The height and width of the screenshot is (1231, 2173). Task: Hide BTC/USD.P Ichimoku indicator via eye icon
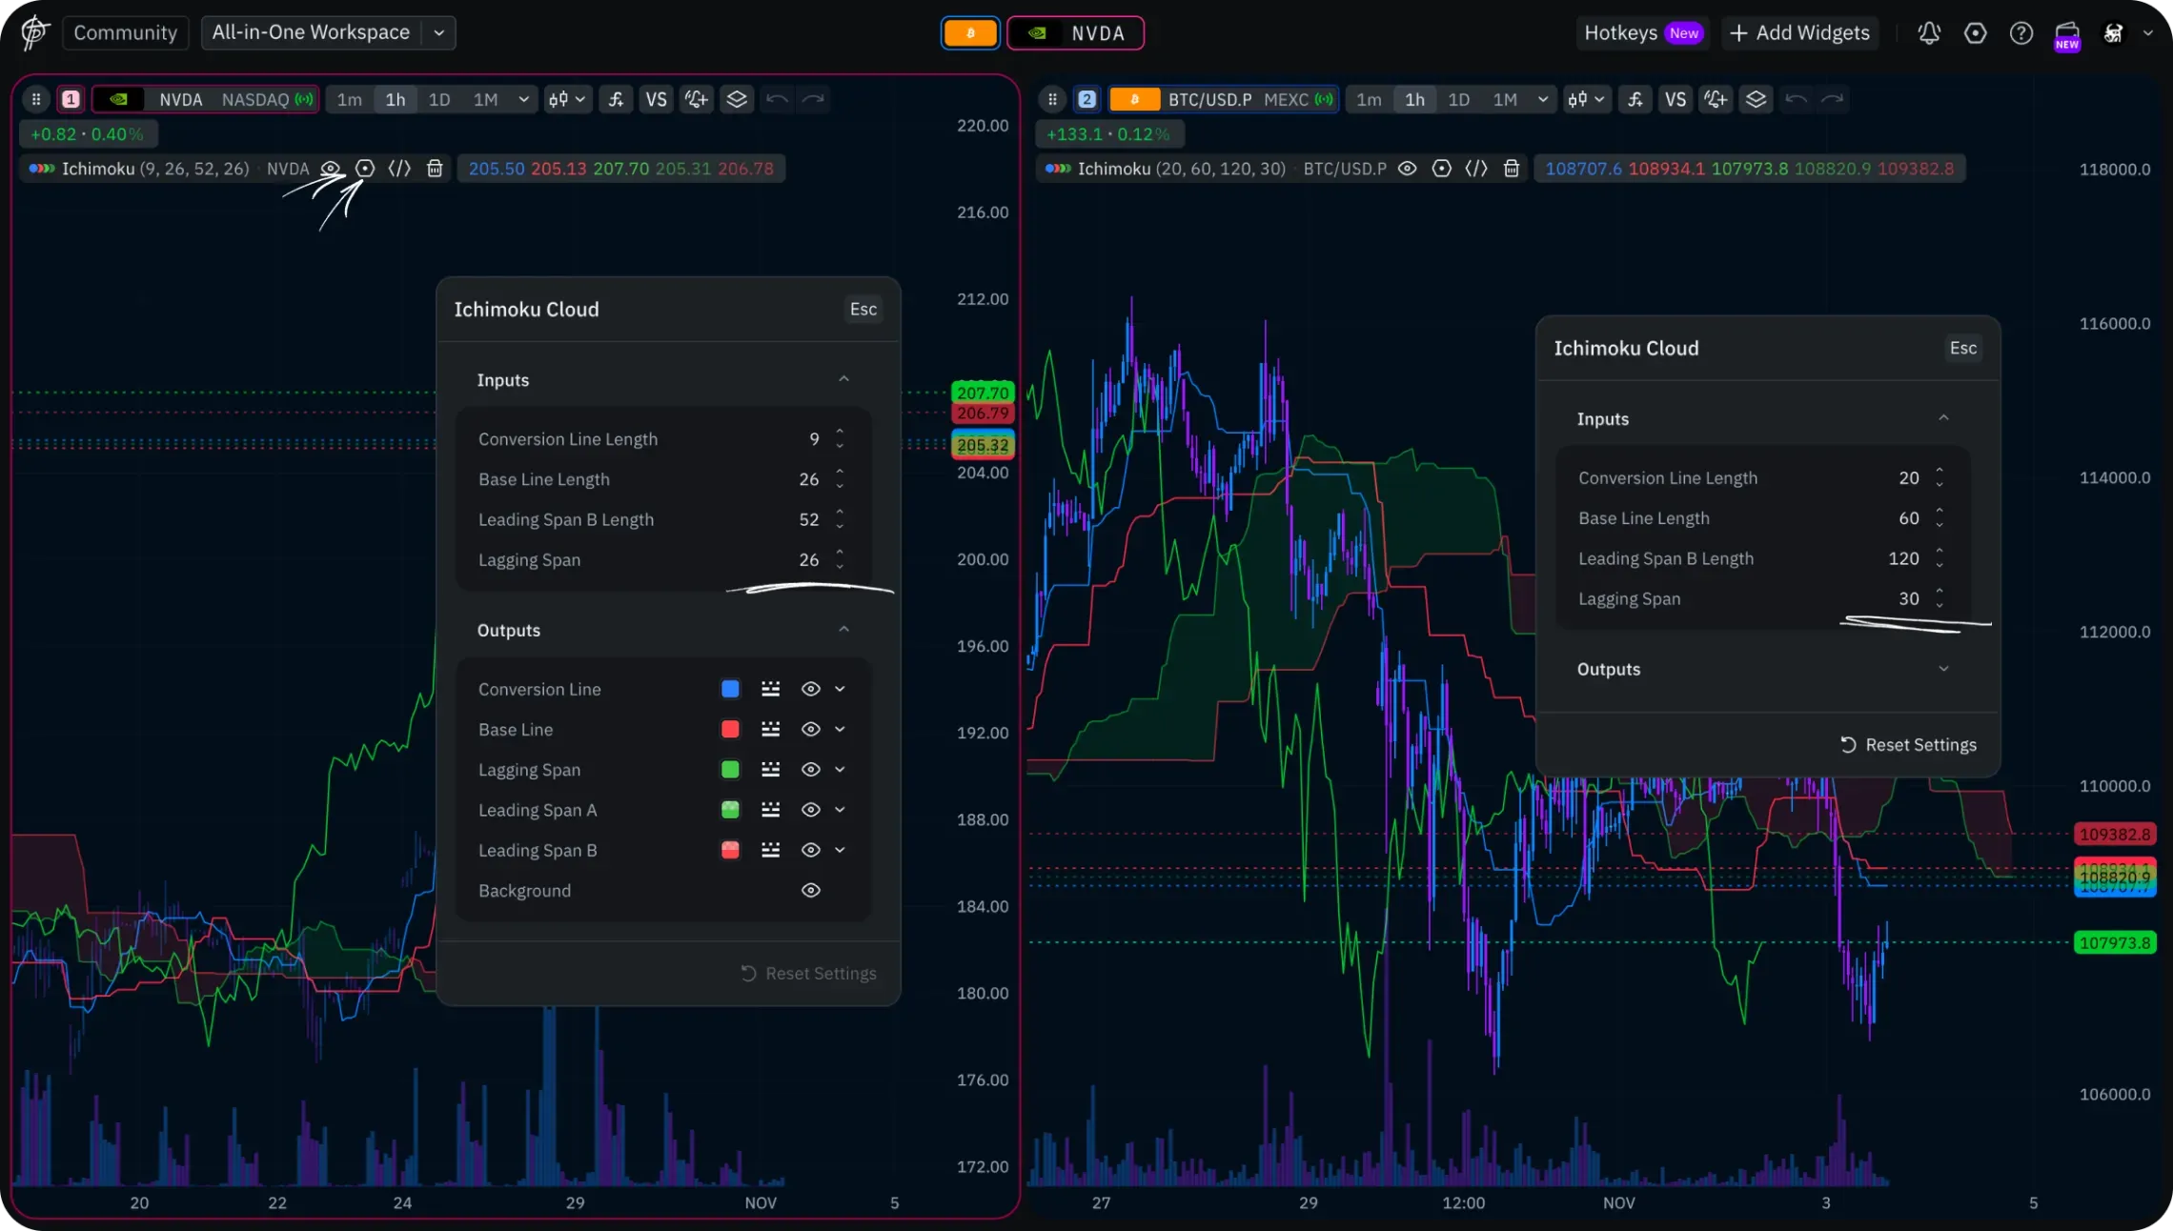(1407, 169)
